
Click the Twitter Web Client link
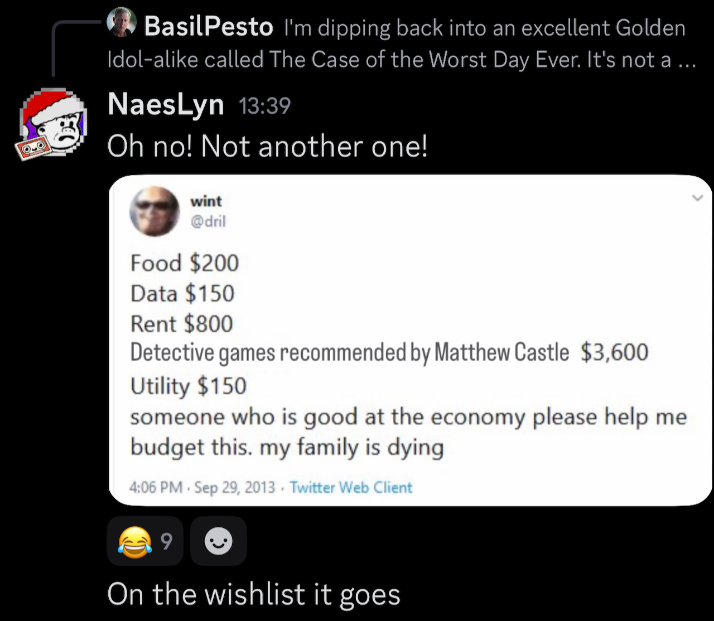click(351, 488)
